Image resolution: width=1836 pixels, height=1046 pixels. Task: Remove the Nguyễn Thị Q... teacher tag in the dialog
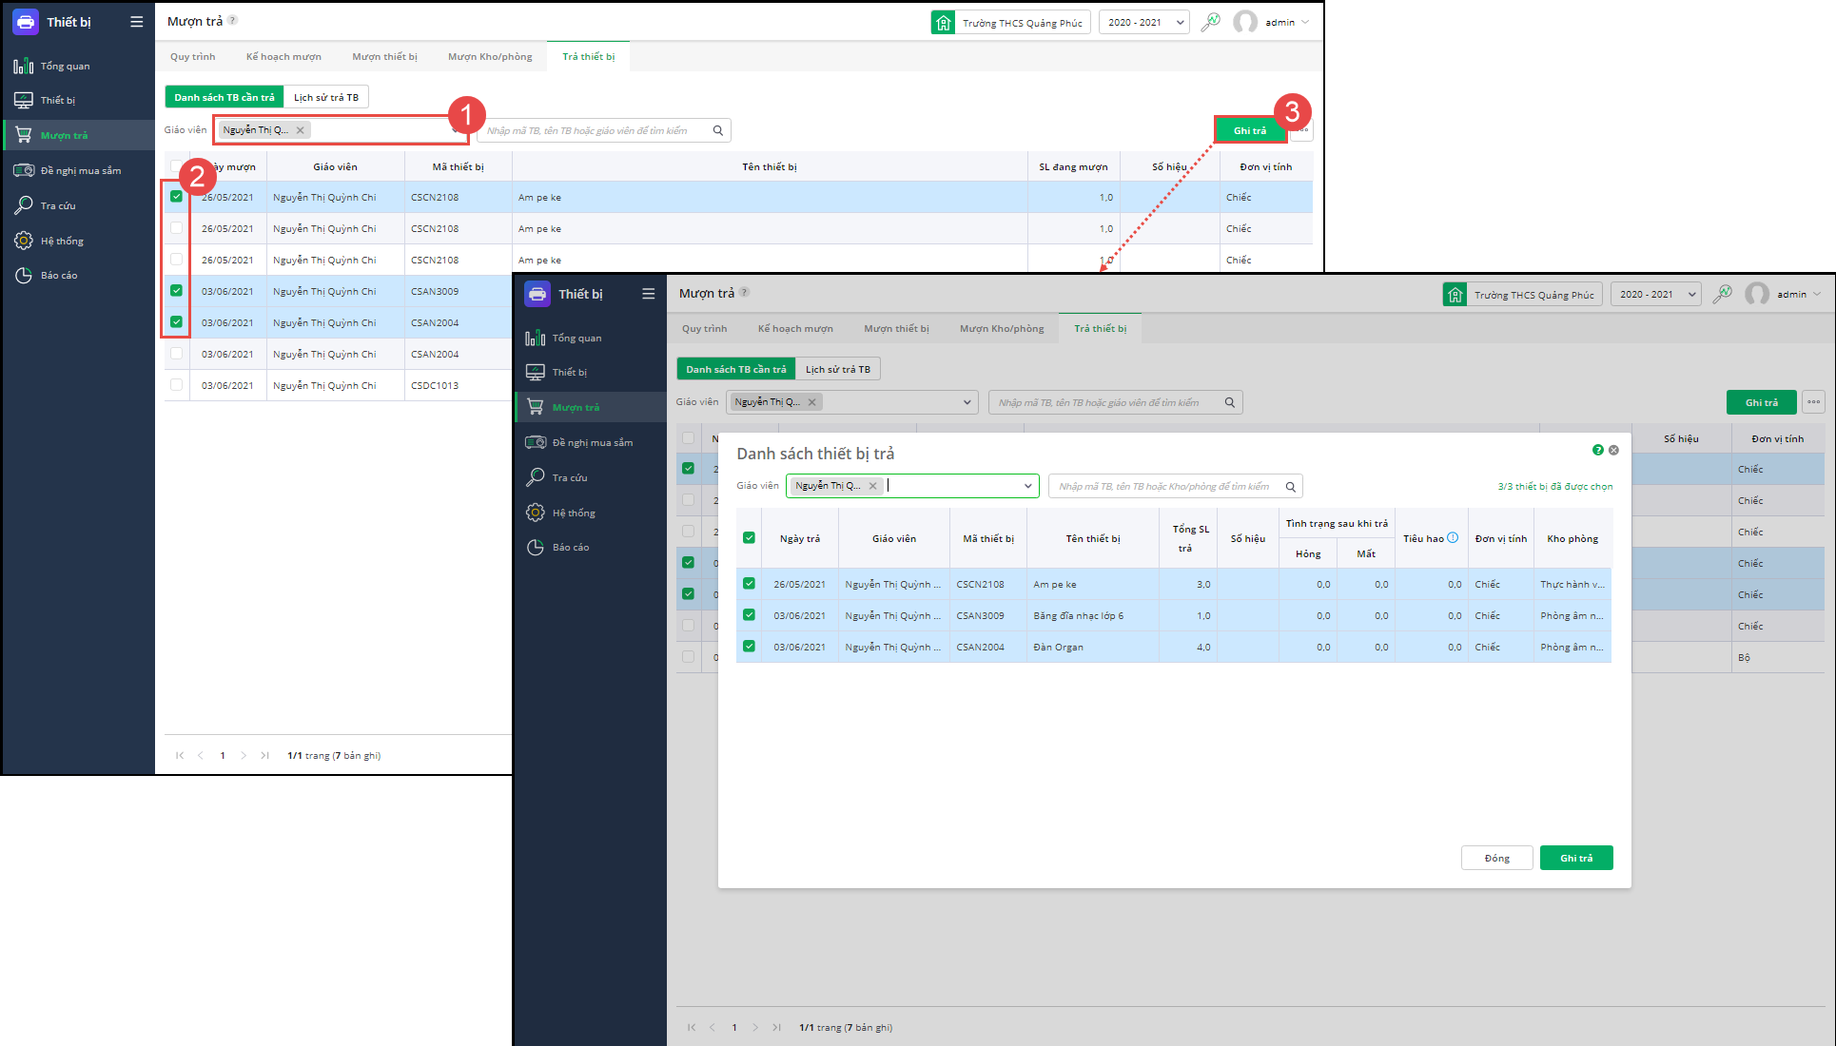click(872, 486)
